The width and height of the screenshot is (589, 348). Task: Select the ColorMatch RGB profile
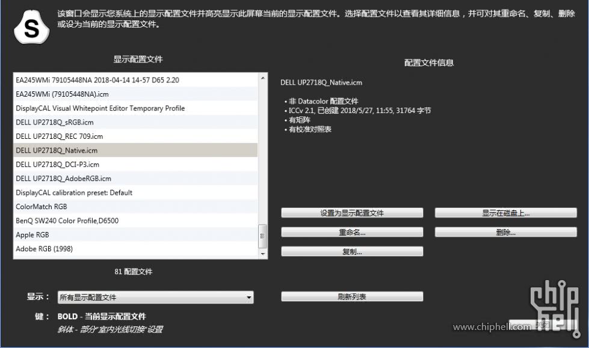pos(135,207)
